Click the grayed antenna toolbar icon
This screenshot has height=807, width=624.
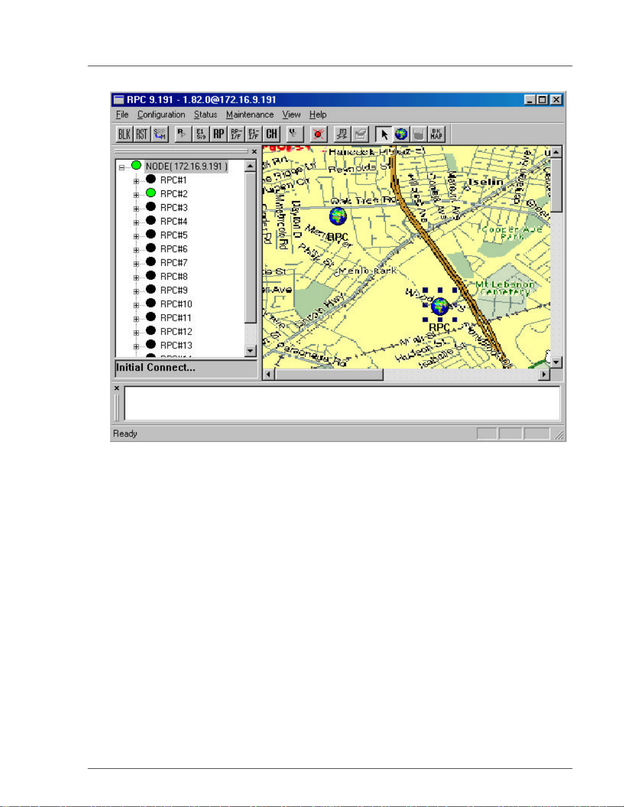(294, 134)
